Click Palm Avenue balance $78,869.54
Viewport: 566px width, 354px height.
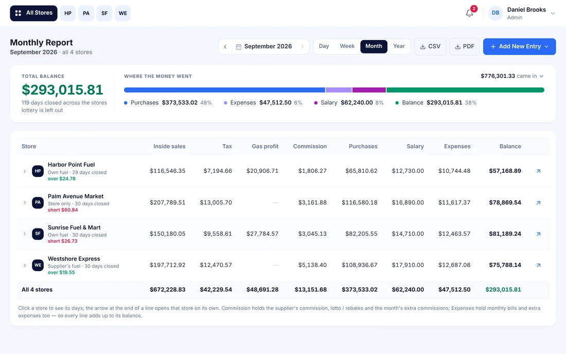click(505, 202)
